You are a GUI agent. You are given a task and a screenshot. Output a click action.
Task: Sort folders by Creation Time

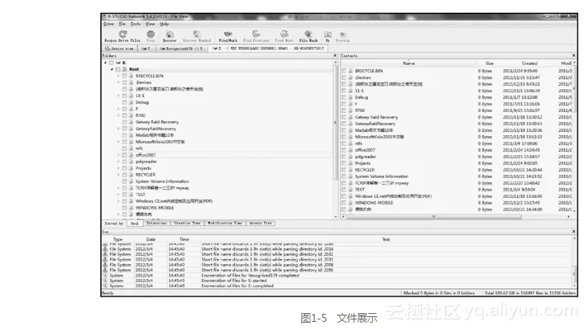187,223
